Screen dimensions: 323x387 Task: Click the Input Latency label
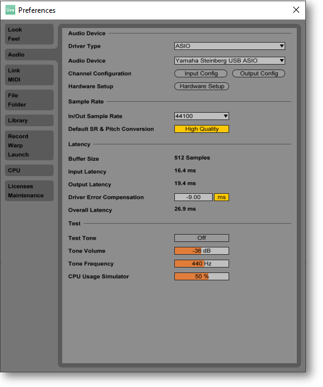(x=87, y=171)
